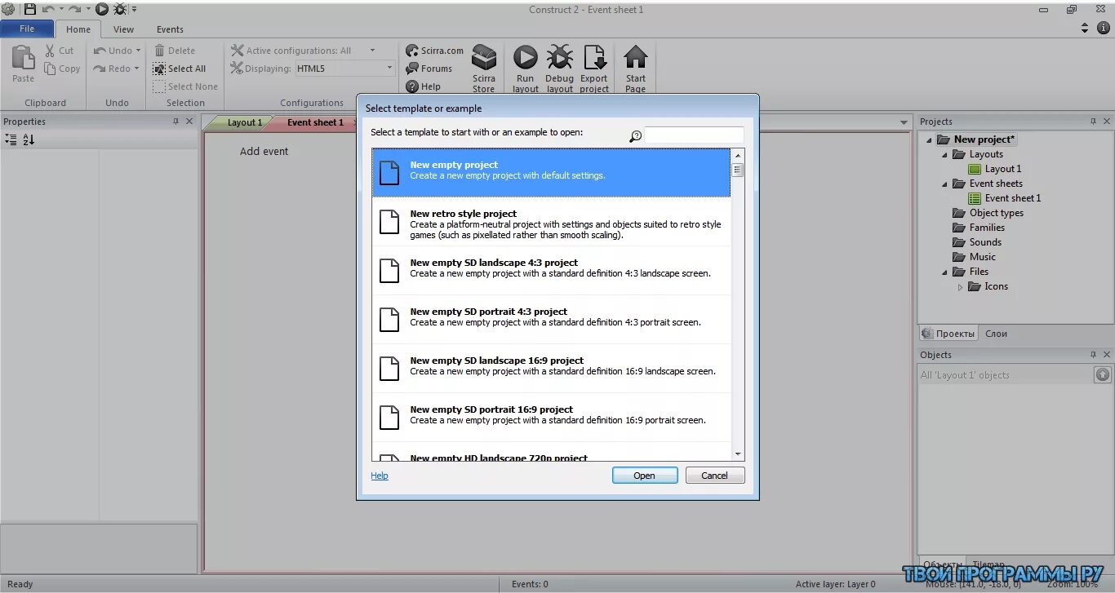Select Object types folder in Projects tree

[x=988, y=213]
